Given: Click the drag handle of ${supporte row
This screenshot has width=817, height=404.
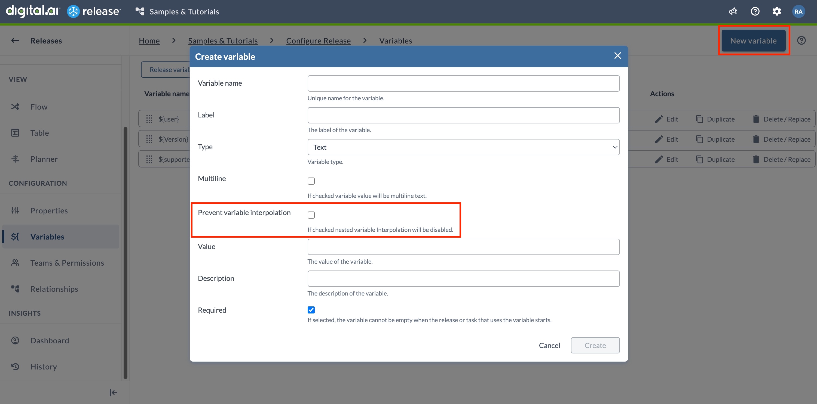Looking at the screenshot, I should [149, 159].
